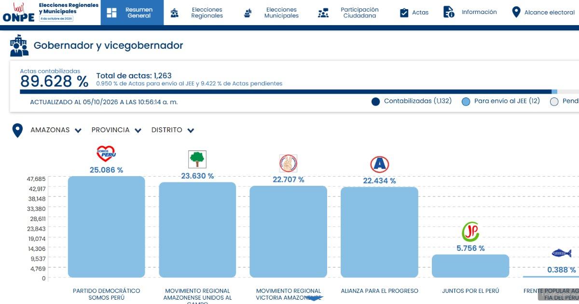Open the Actas tab
579x304 pixels.
click(414, 13)
